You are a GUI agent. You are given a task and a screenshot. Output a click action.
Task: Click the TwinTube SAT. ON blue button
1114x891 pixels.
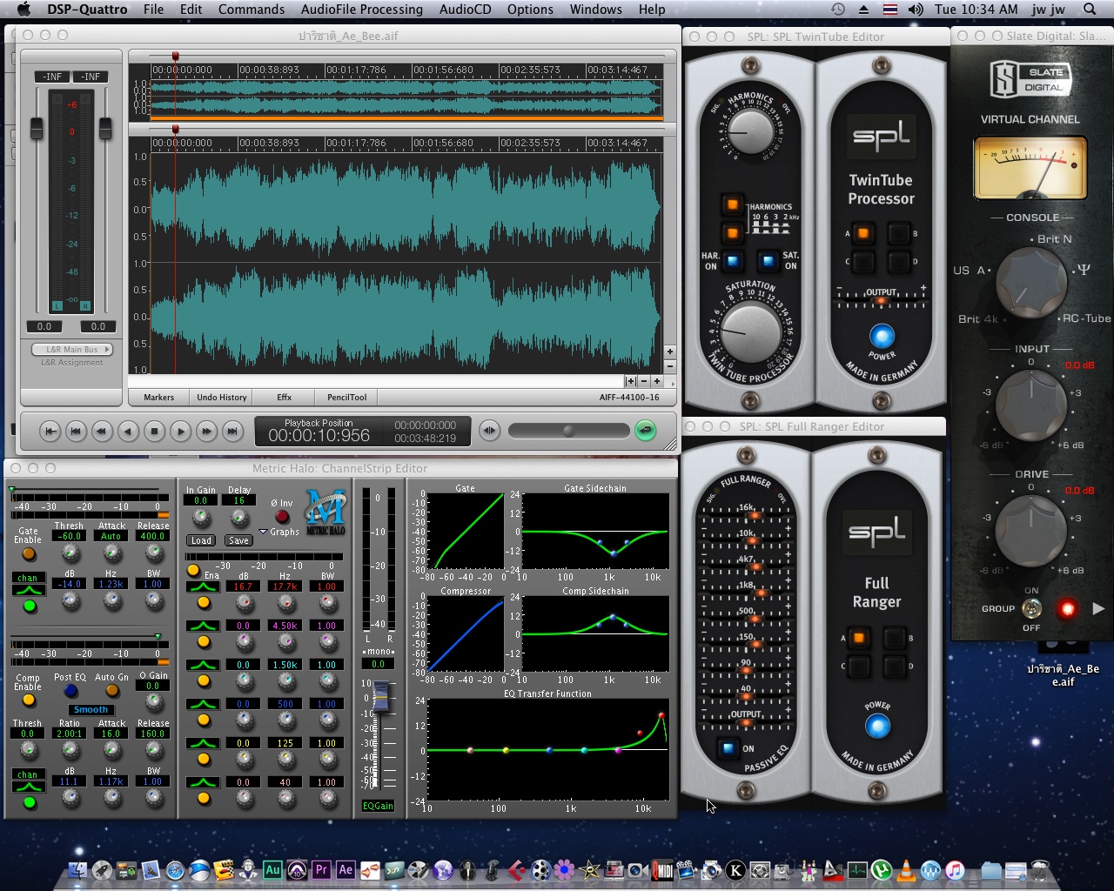coord(768,260)
